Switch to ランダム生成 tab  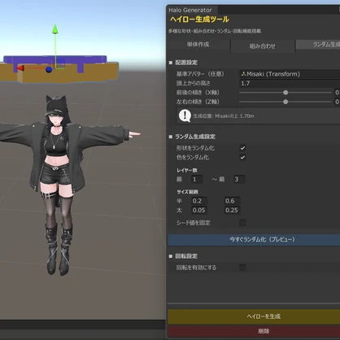(x=318, y=44)
